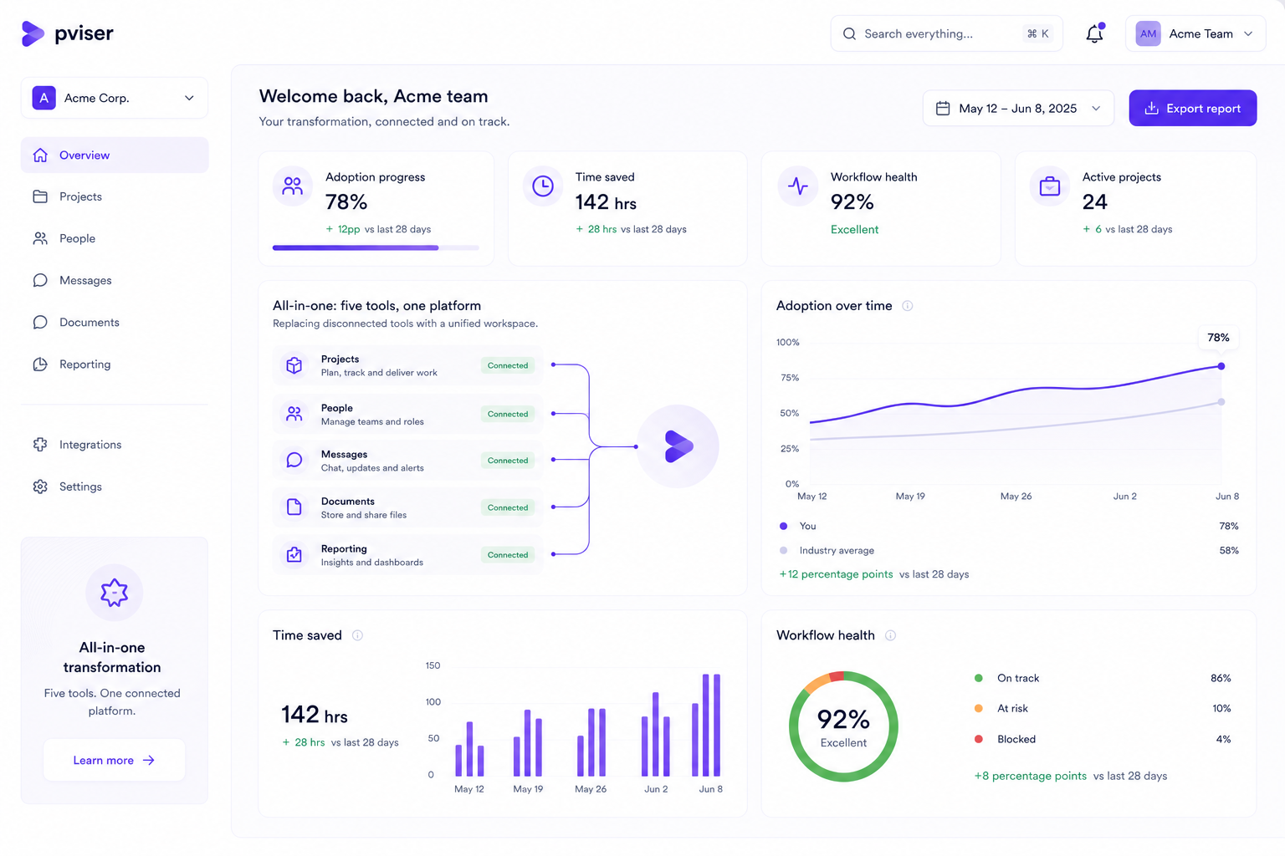Expand the Acme Corp. workspace dropdown
The height and width of the screenshot is (856, 1285).
coord(115,98)
